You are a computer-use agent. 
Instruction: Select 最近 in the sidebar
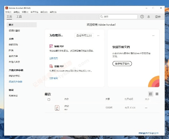(x=22, y=25)
